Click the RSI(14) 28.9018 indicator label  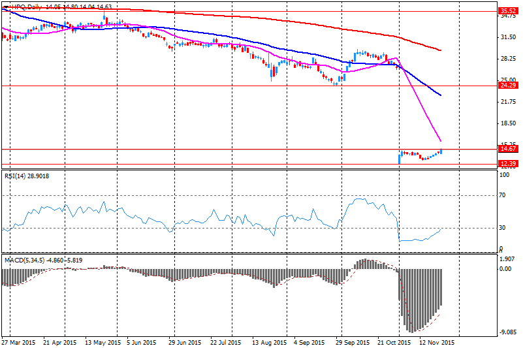click(27, 176)
